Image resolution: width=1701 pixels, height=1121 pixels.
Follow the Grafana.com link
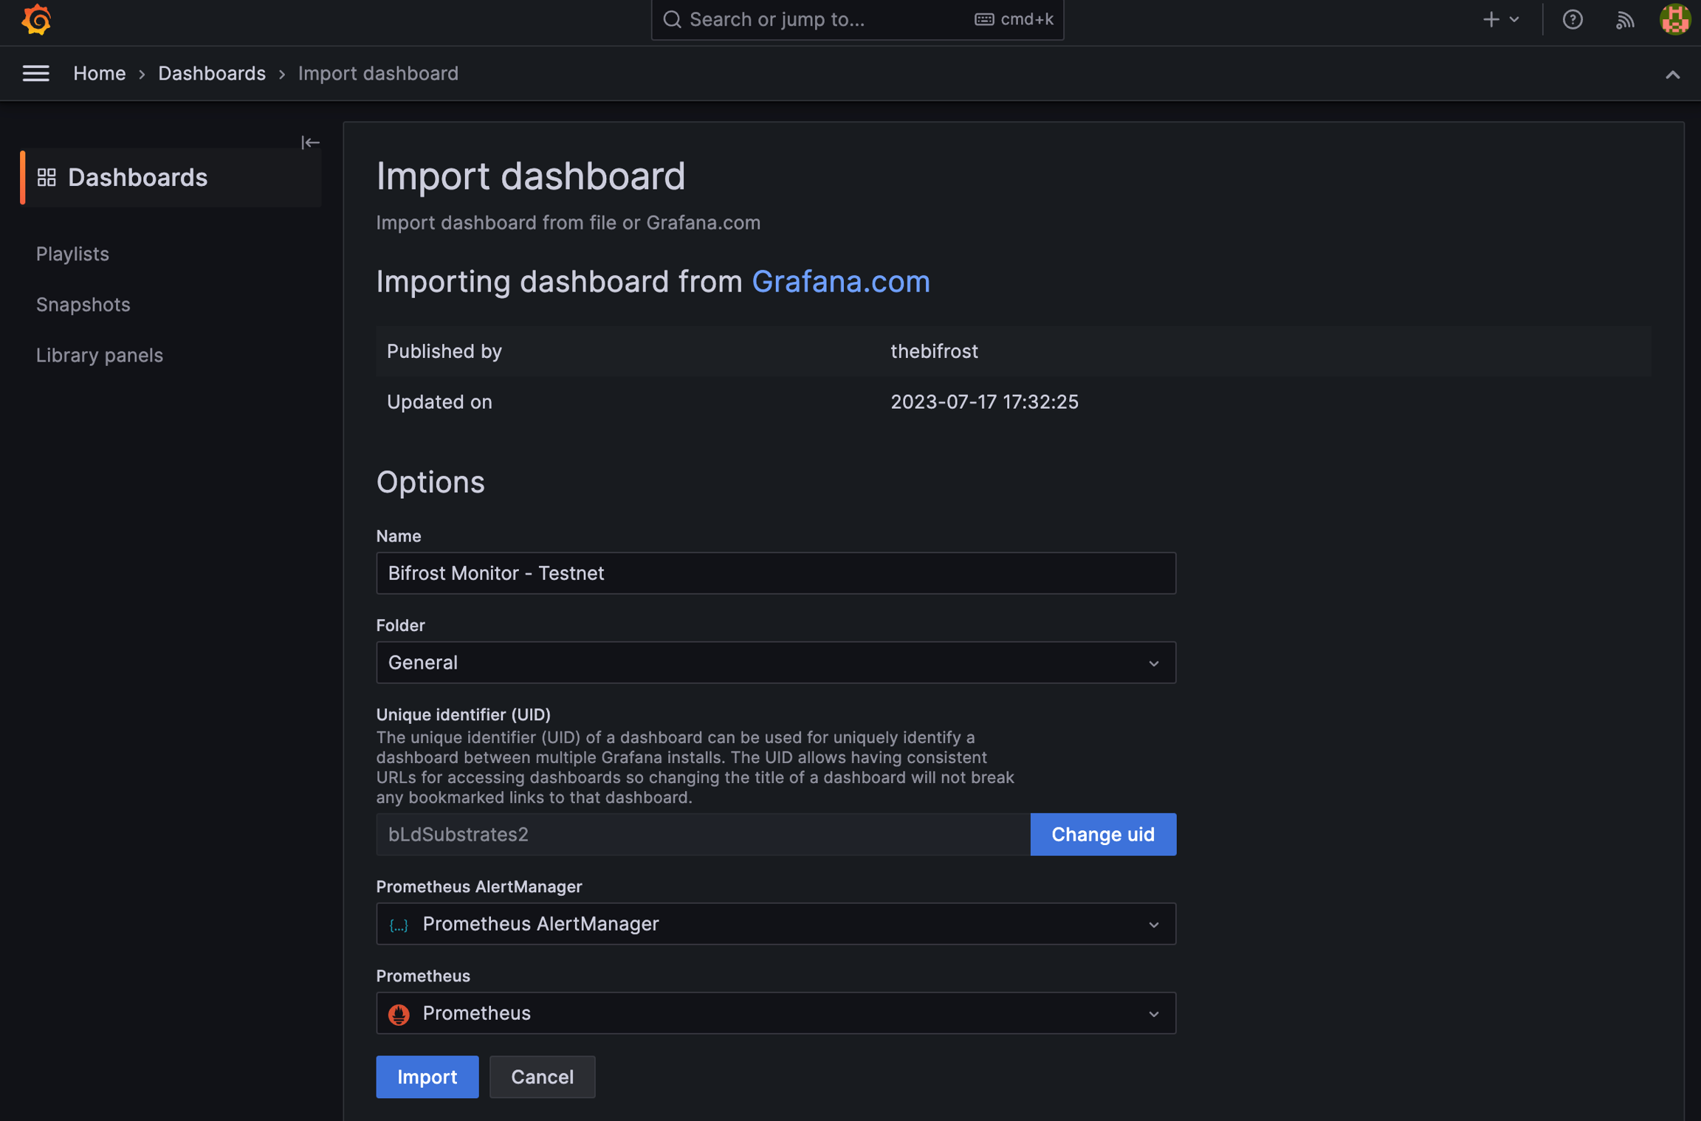840,281
